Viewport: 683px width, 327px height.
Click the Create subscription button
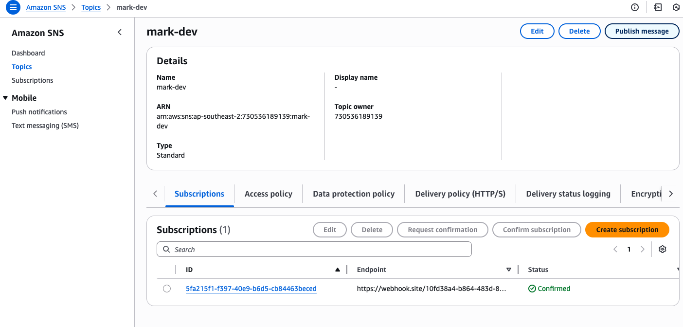pyautogui.click(x=627, y=230)
